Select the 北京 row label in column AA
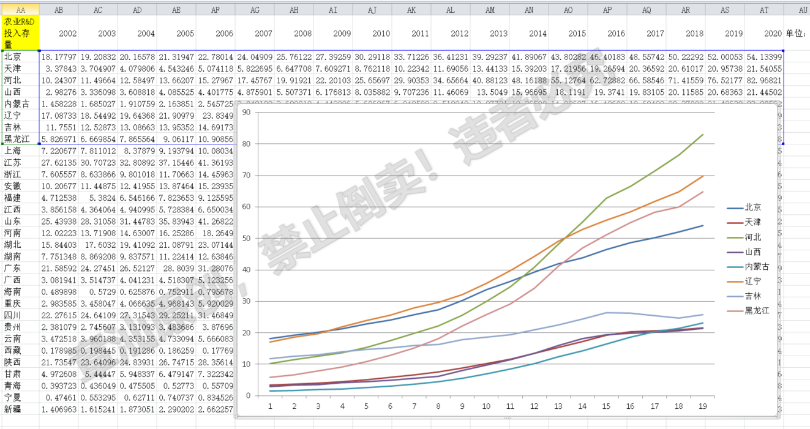This screenshot has height=429, width=810. 20,56
